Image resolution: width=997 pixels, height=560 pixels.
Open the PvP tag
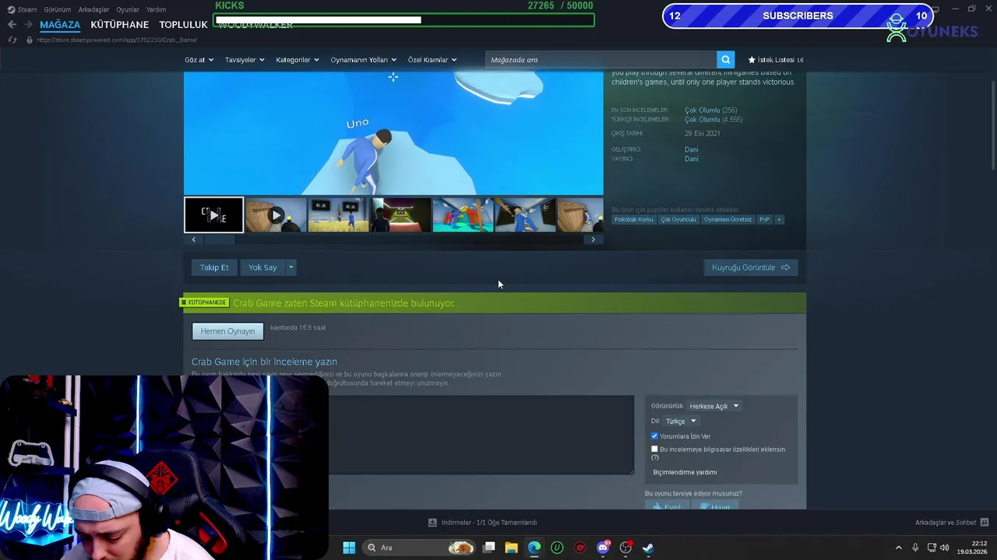(x=764, y=219)
